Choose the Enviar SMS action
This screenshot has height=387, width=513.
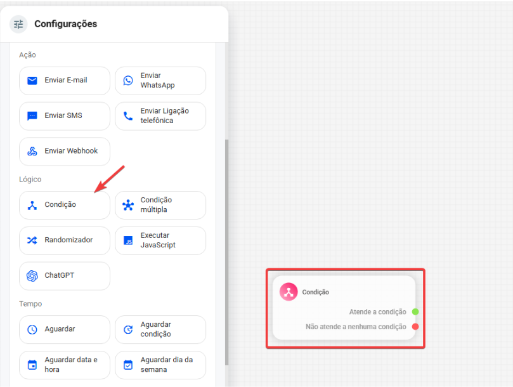pyautogui.click(x=65, y=116)
